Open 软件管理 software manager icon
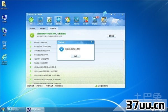The height and width of the screenshot is (112, 168). 86,21
